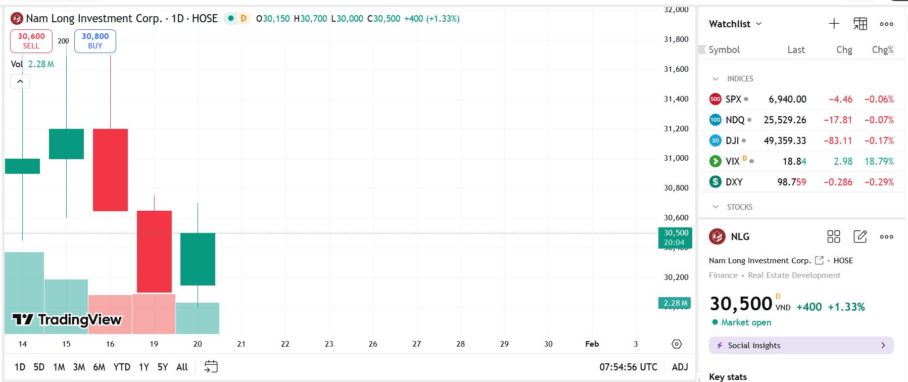Open the Social insights panel
Image resolution: width=908 pixels, height=382 pixels.
[x=801, y=346]
